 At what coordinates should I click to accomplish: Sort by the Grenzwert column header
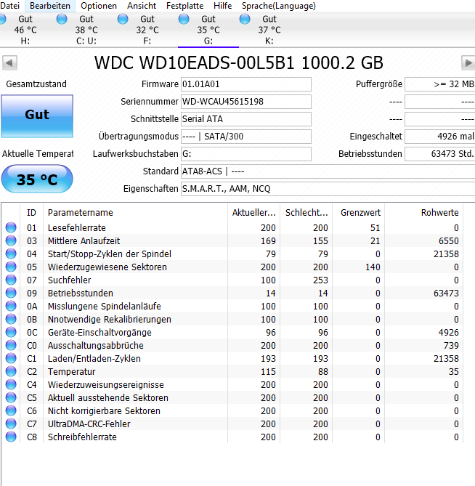coord(359,213)
